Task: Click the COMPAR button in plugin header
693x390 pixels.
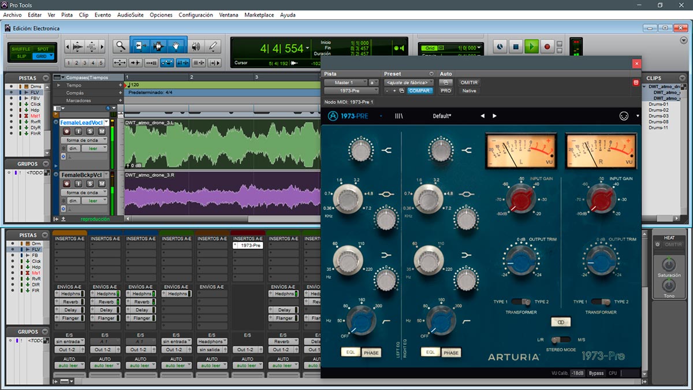Action: click(x=419, y=91)
